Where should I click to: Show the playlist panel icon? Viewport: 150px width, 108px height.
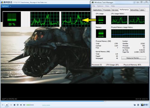[138, 105]
